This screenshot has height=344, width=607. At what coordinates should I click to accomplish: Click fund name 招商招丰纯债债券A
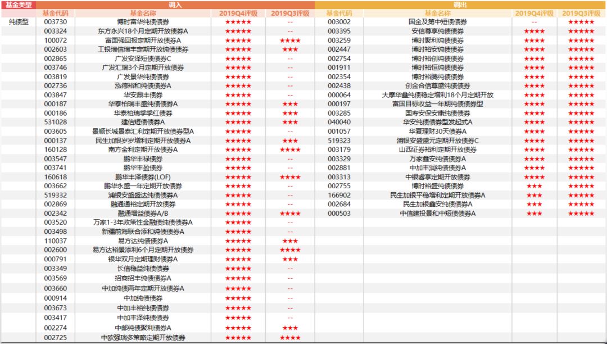[x=143, y=278]
